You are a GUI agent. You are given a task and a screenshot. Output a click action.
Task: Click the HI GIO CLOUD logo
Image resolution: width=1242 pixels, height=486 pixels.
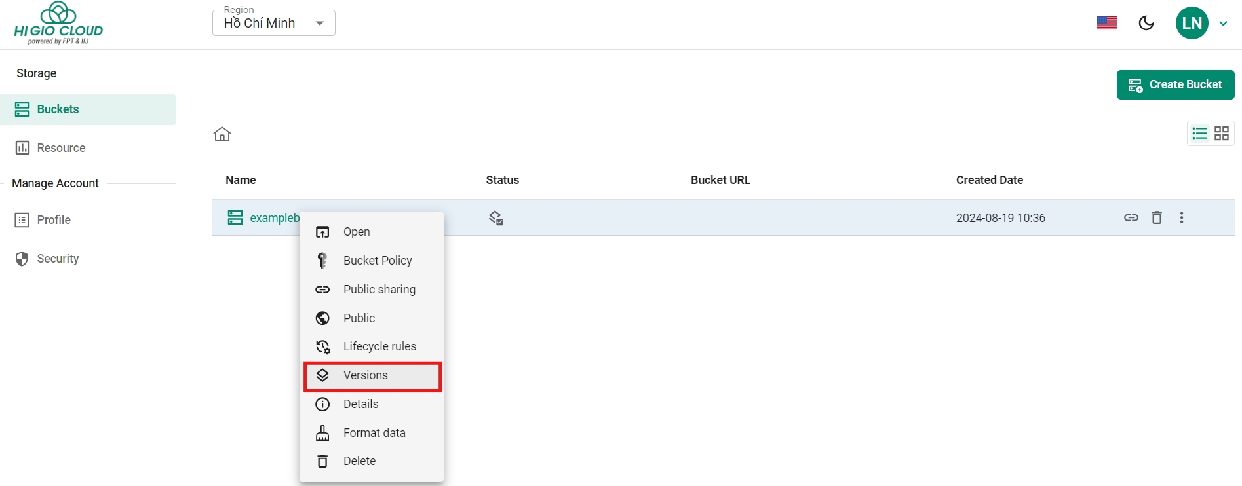click(58, 24)
